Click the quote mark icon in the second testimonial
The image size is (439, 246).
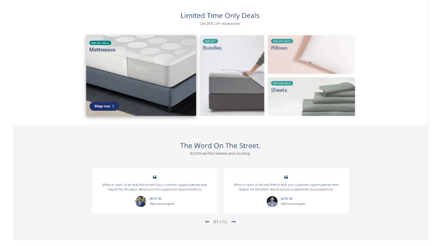(x=286, y=177)
